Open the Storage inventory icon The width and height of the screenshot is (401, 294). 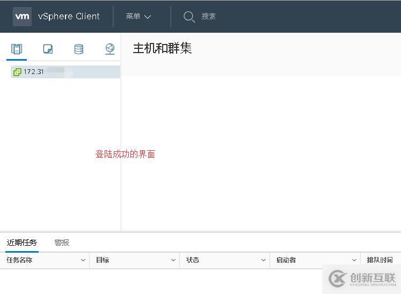[x=79, y=49]
